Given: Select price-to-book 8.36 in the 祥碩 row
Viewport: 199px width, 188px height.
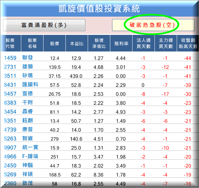Looking at the screenshot, I should tap(98, 175).
